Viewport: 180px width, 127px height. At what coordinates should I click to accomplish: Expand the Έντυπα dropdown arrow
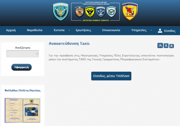[x=69, y=30]
